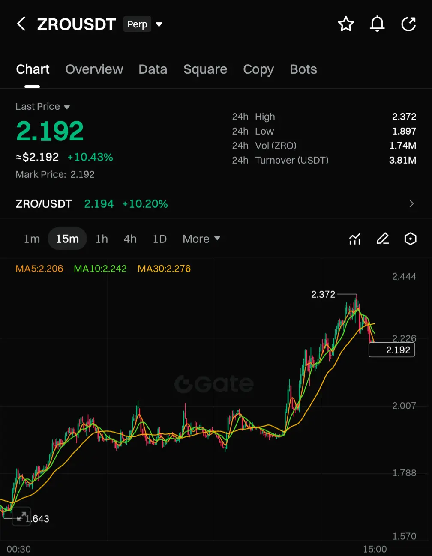Expand the More timeframes dropdown

(x=201, y=239)
